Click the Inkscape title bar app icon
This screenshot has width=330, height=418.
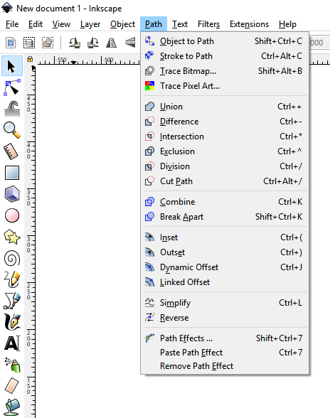[7, 8]
